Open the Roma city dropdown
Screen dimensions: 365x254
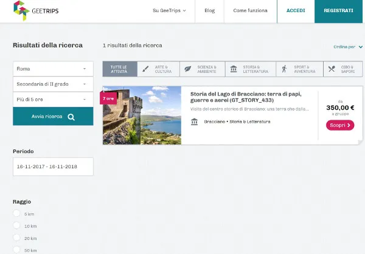tap(53, 69)
